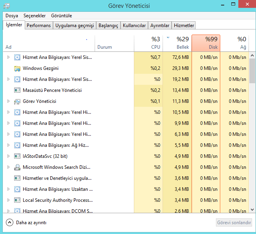256x234 pixels.
Task: Expand the 19,2 MB Hizmet Ana Bilgisayarı row
Action: click(x=8, y=79)
